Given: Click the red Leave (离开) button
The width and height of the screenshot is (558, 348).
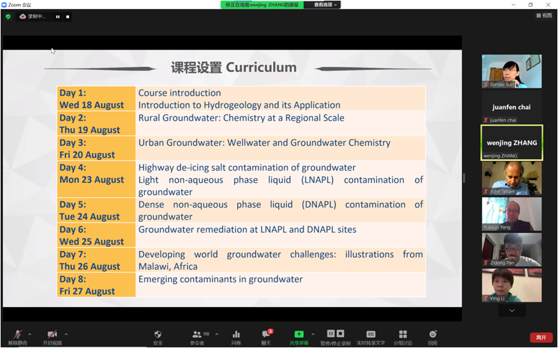Looking at the screenshot, I should [x=541, y=337].
